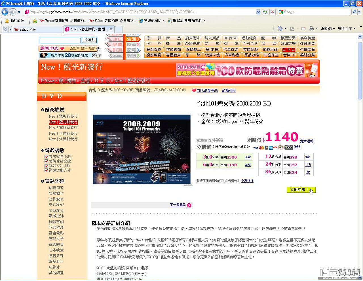Select the 雜誌訂購 category button

tap(307, 55)
